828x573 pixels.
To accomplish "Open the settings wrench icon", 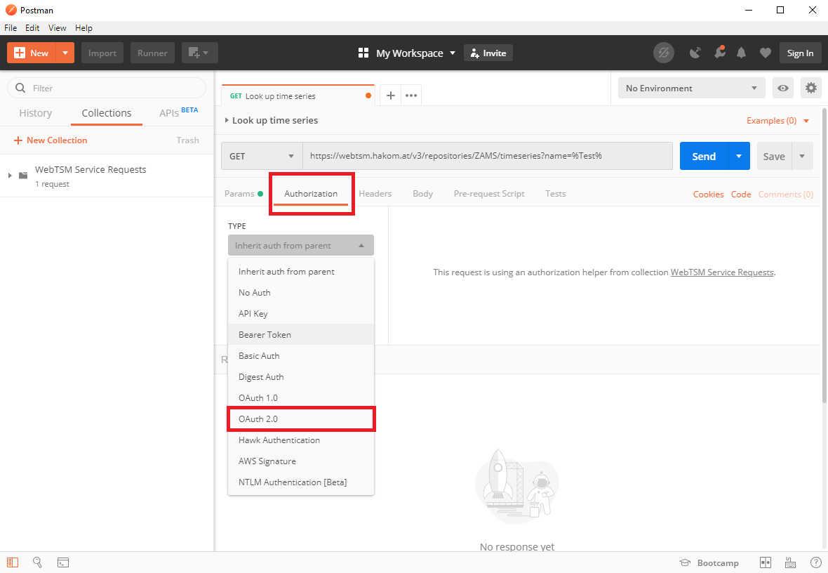I will point(719,53).
